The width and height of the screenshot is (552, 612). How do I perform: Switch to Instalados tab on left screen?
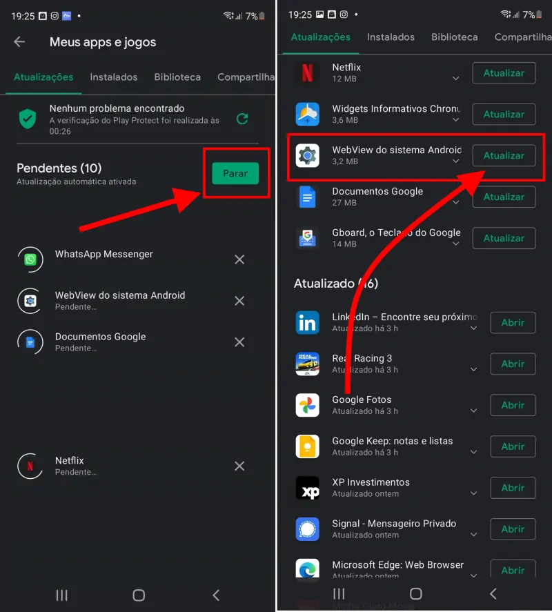(x=114, y=77)
